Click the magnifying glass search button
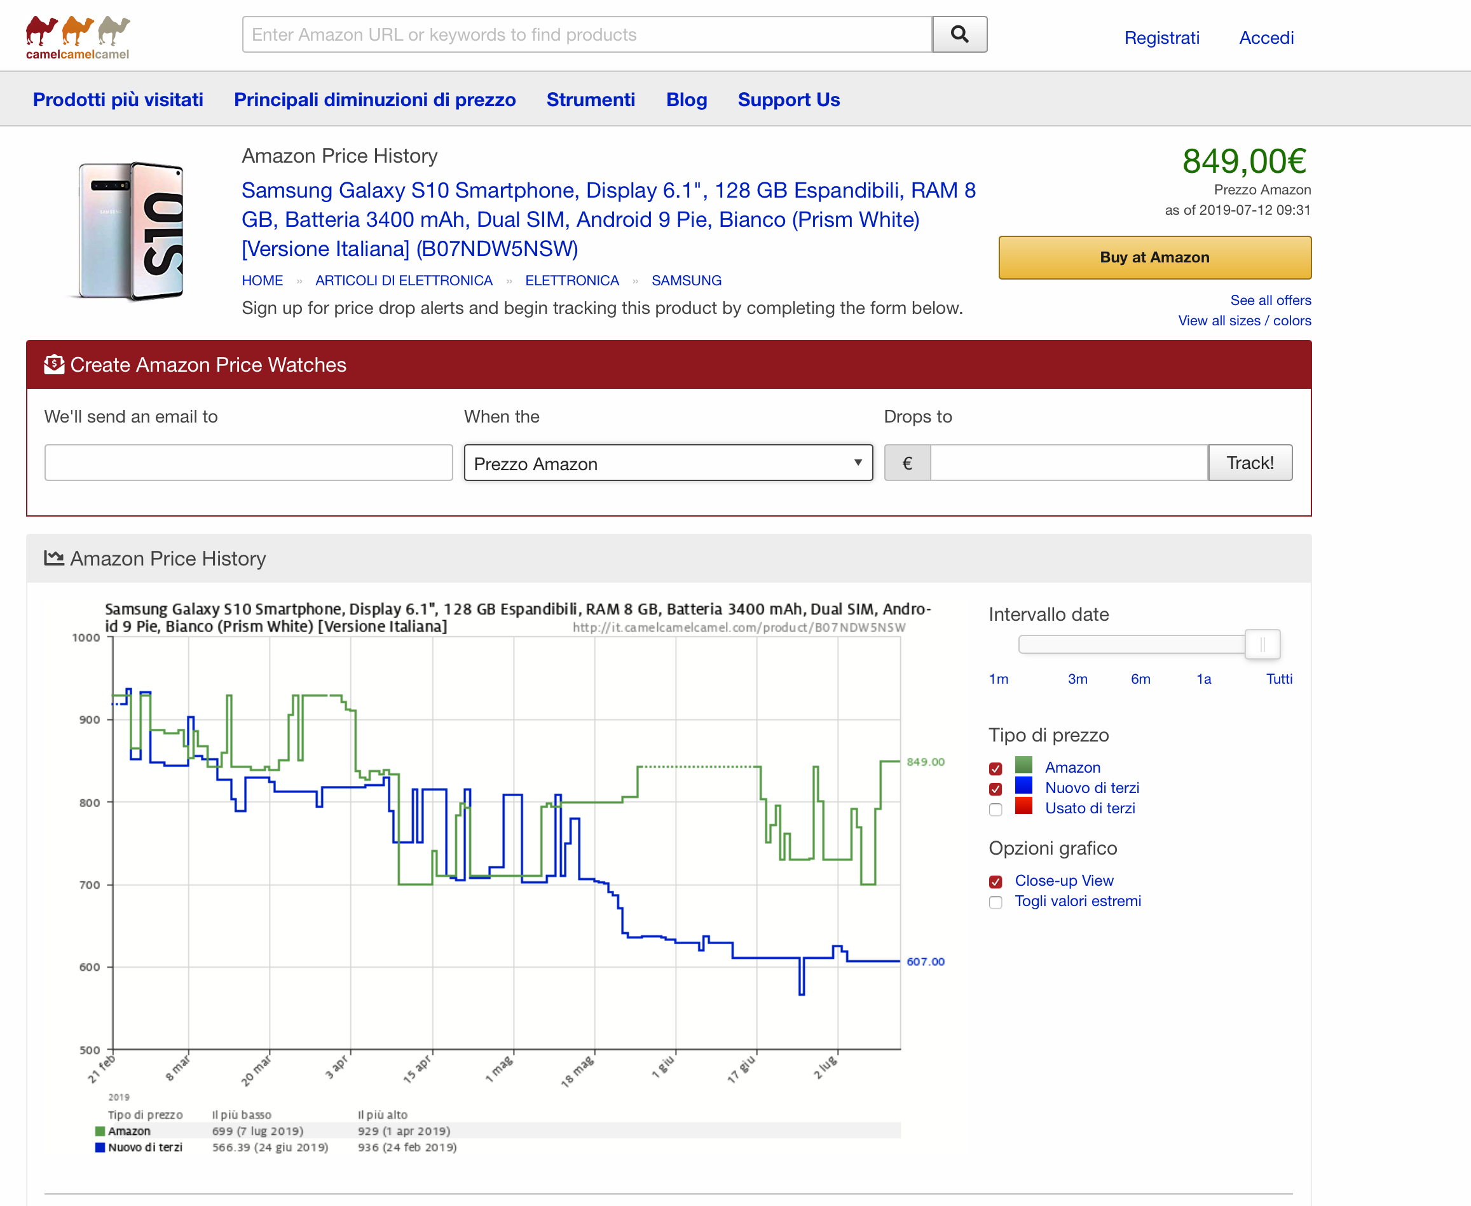This screenshot has width=1471, height=1206. pyautogui.click(x=960, y=34)
